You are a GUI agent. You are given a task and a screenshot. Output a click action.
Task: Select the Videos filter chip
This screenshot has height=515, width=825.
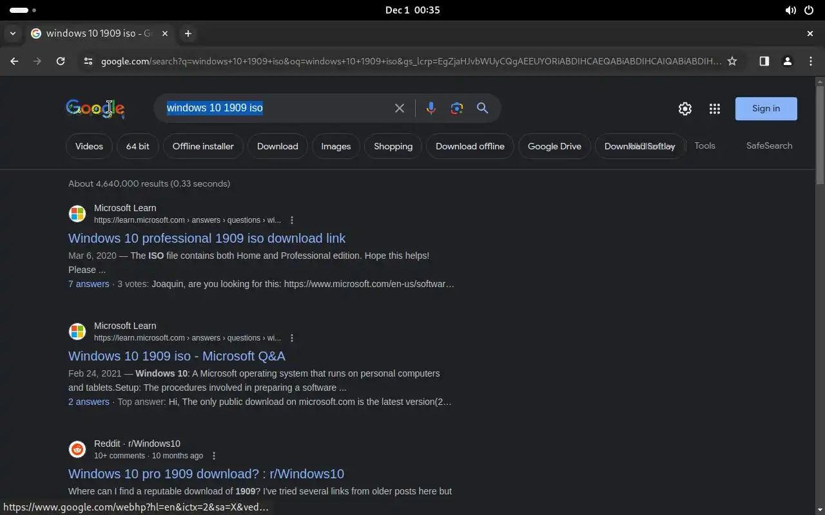tap(89, 146)
